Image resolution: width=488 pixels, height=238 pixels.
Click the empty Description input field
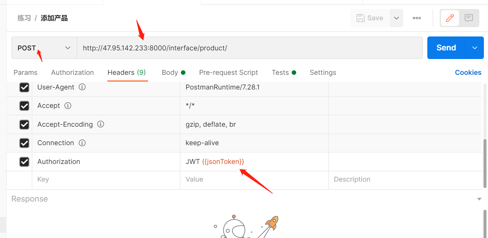point(405,180)
